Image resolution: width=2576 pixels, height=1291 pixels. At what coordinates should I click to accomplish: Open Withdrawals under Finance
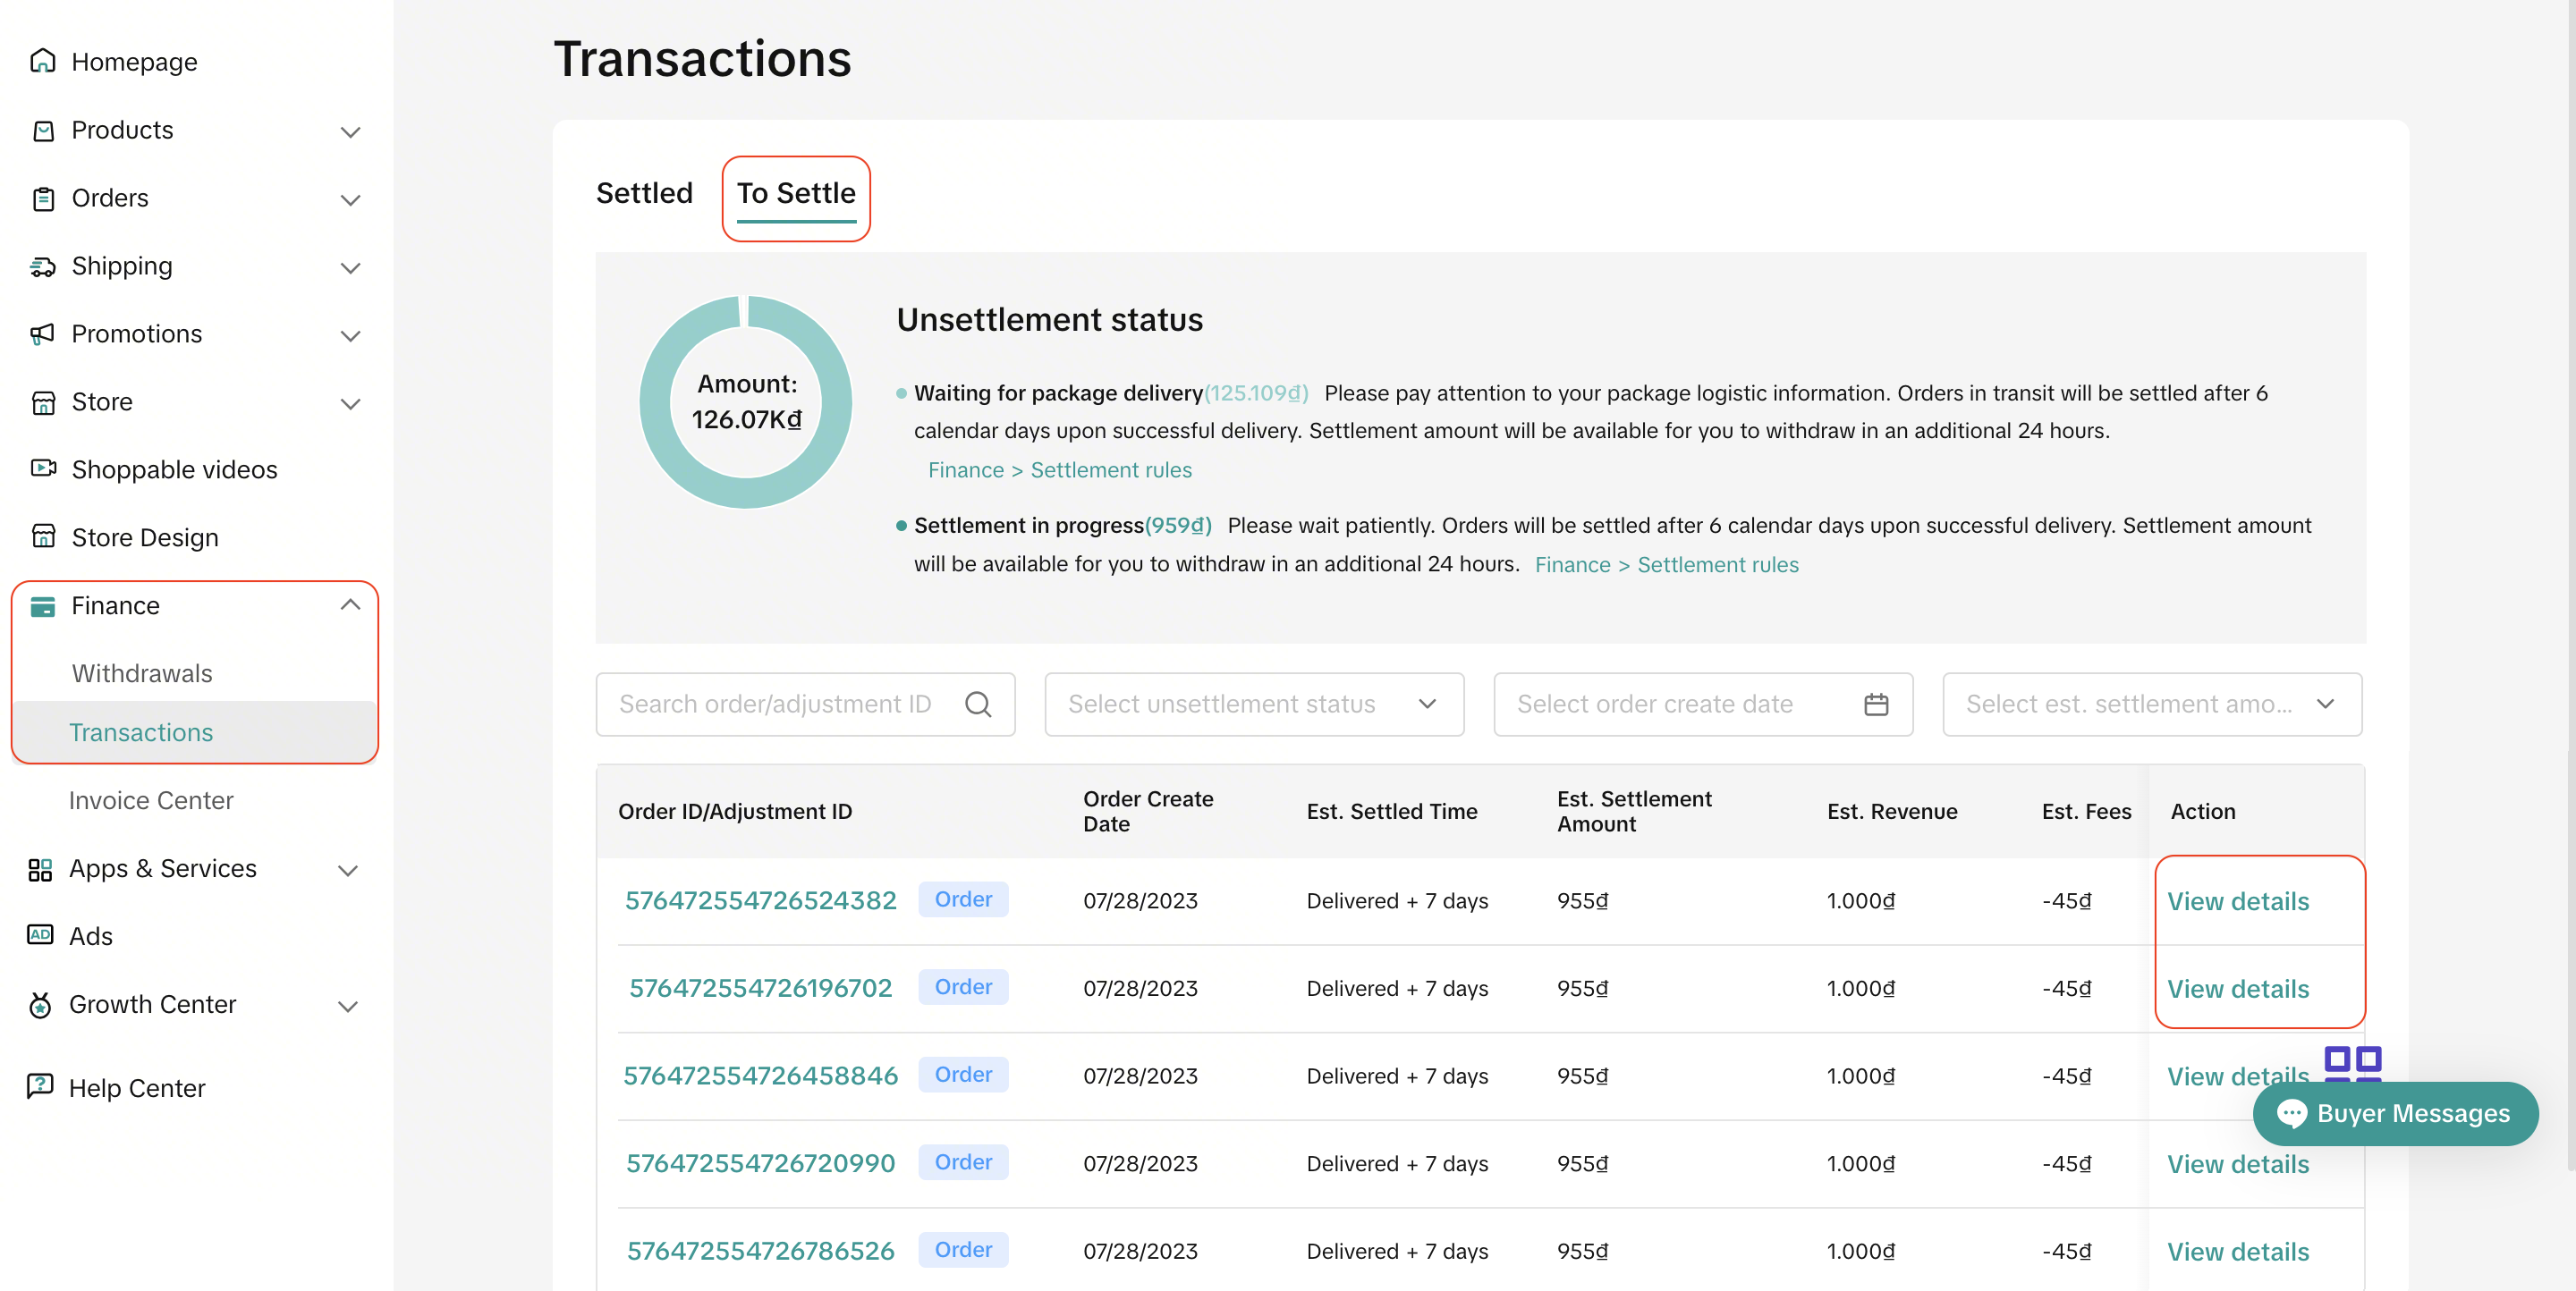point(142,673)
